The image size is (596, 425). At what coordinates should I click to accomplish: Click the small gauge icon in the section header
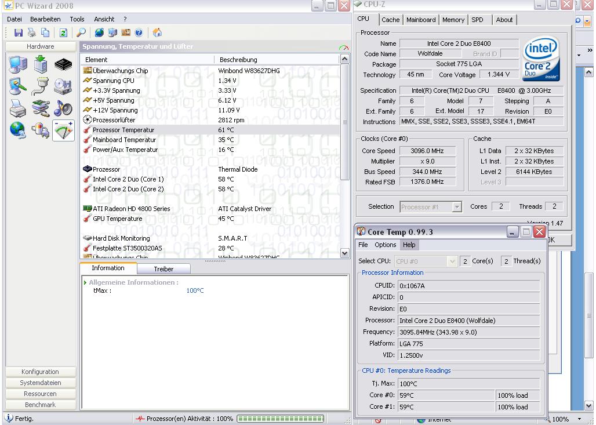(344, 48)
